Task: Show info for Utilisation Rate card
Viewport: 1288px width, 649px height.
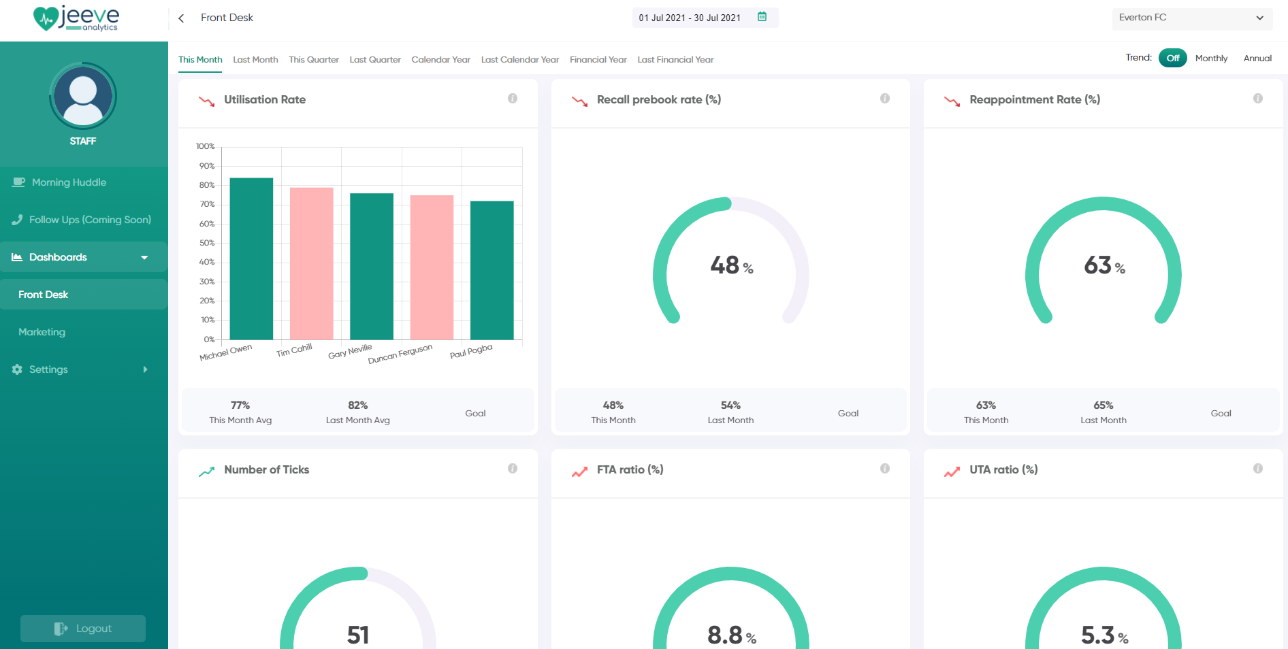Action: (x=513, y=99)
